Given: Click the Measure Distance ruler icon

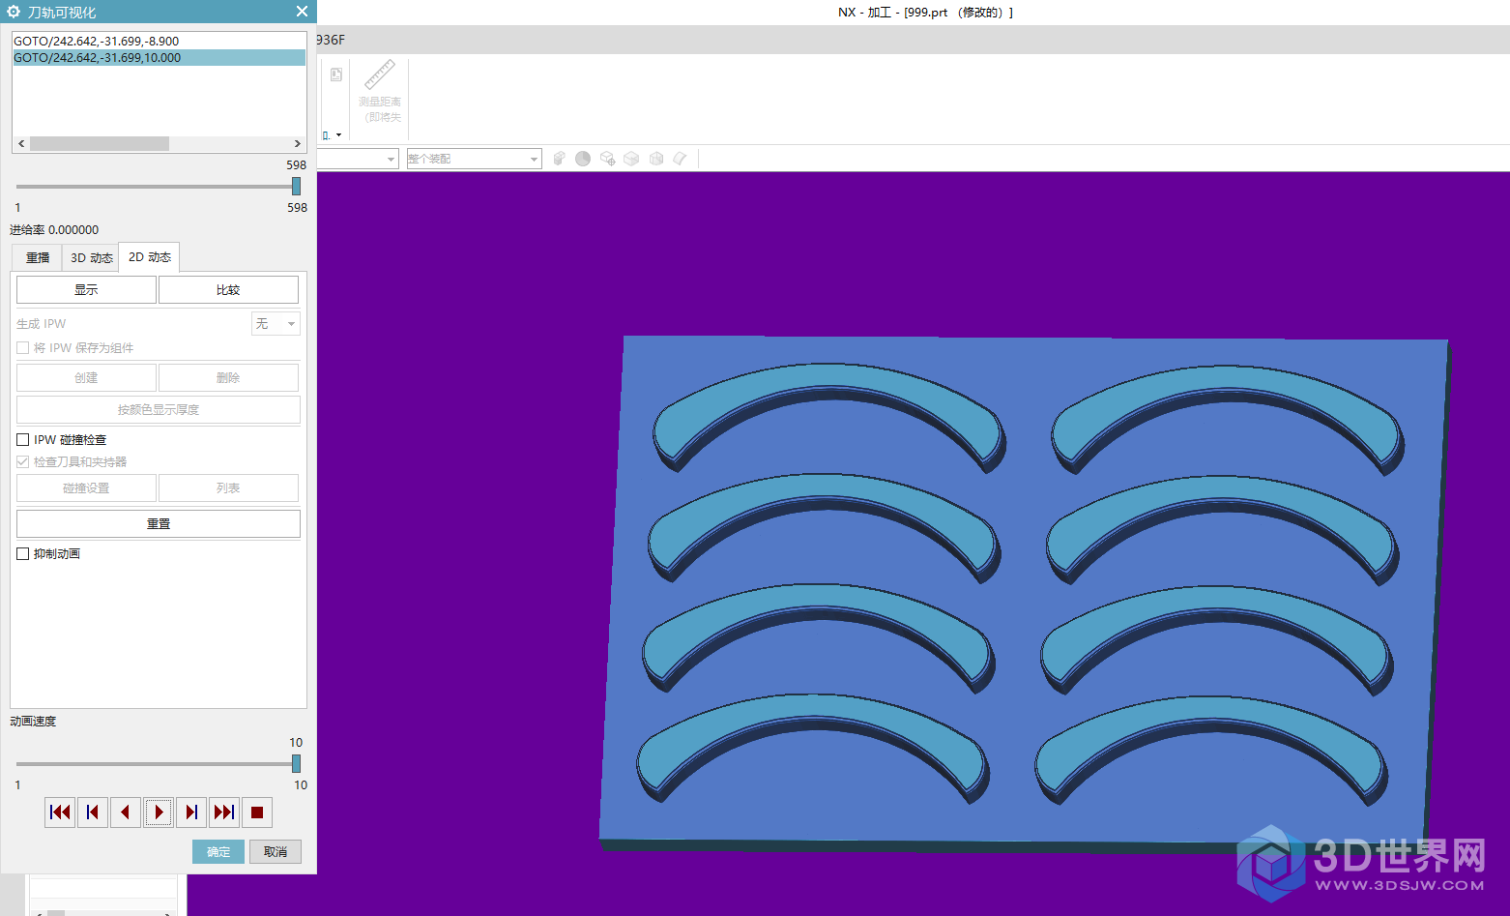Looking at the screenshot, I should pyautogui.click(x=379, y=75).
